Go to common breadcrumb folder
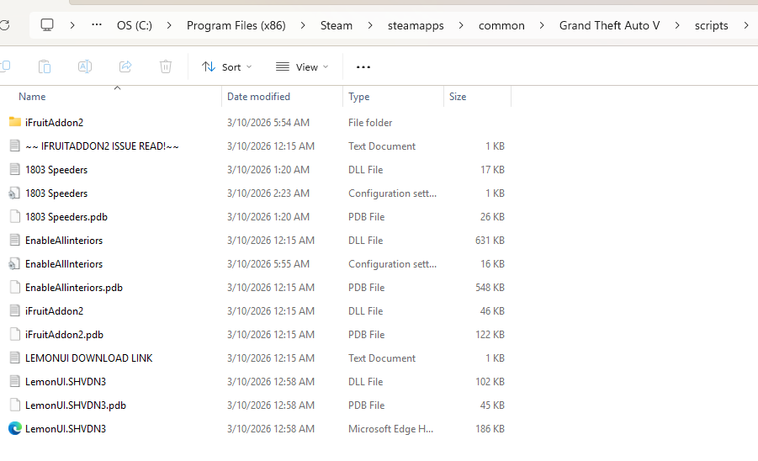The height and width of the screenshot is (461, 758). click(x=501, y=25)
